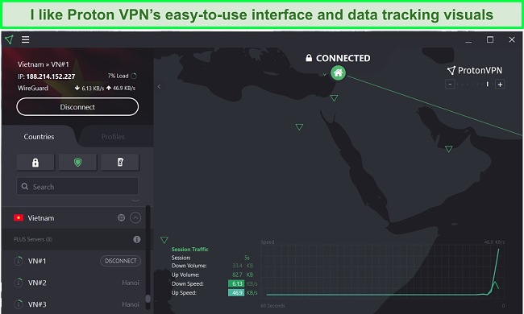Toggle the NetShield shield button
The image size is (524, 314).
click(77, 162)
